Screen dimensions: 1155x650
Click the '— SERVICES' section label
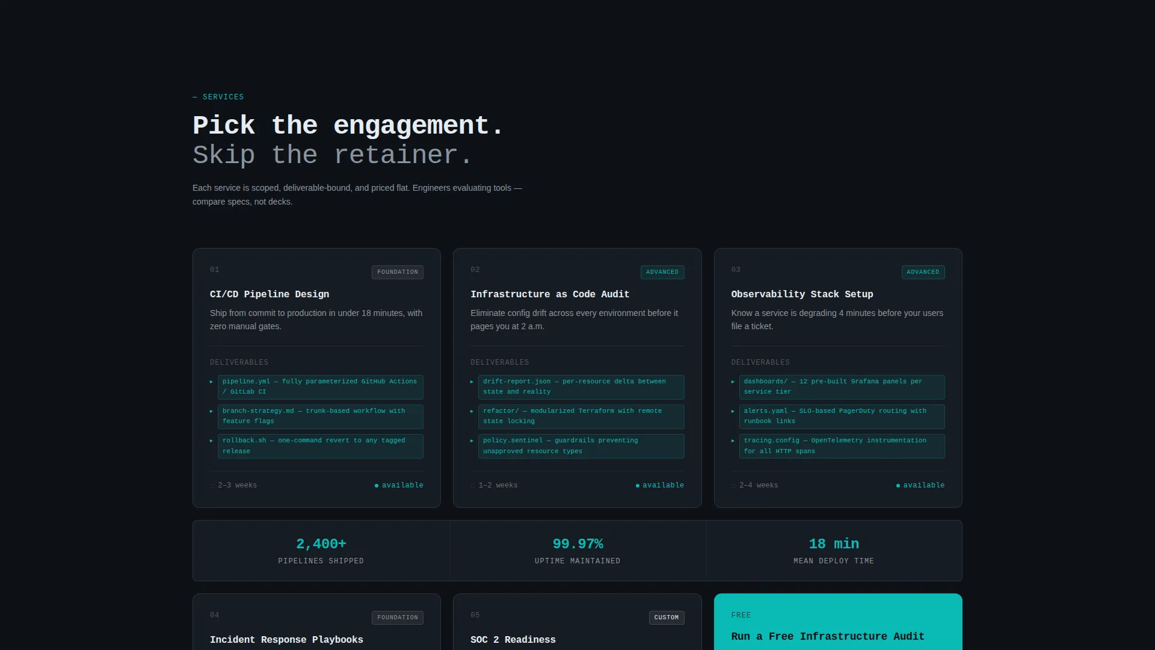coord(218,97)
